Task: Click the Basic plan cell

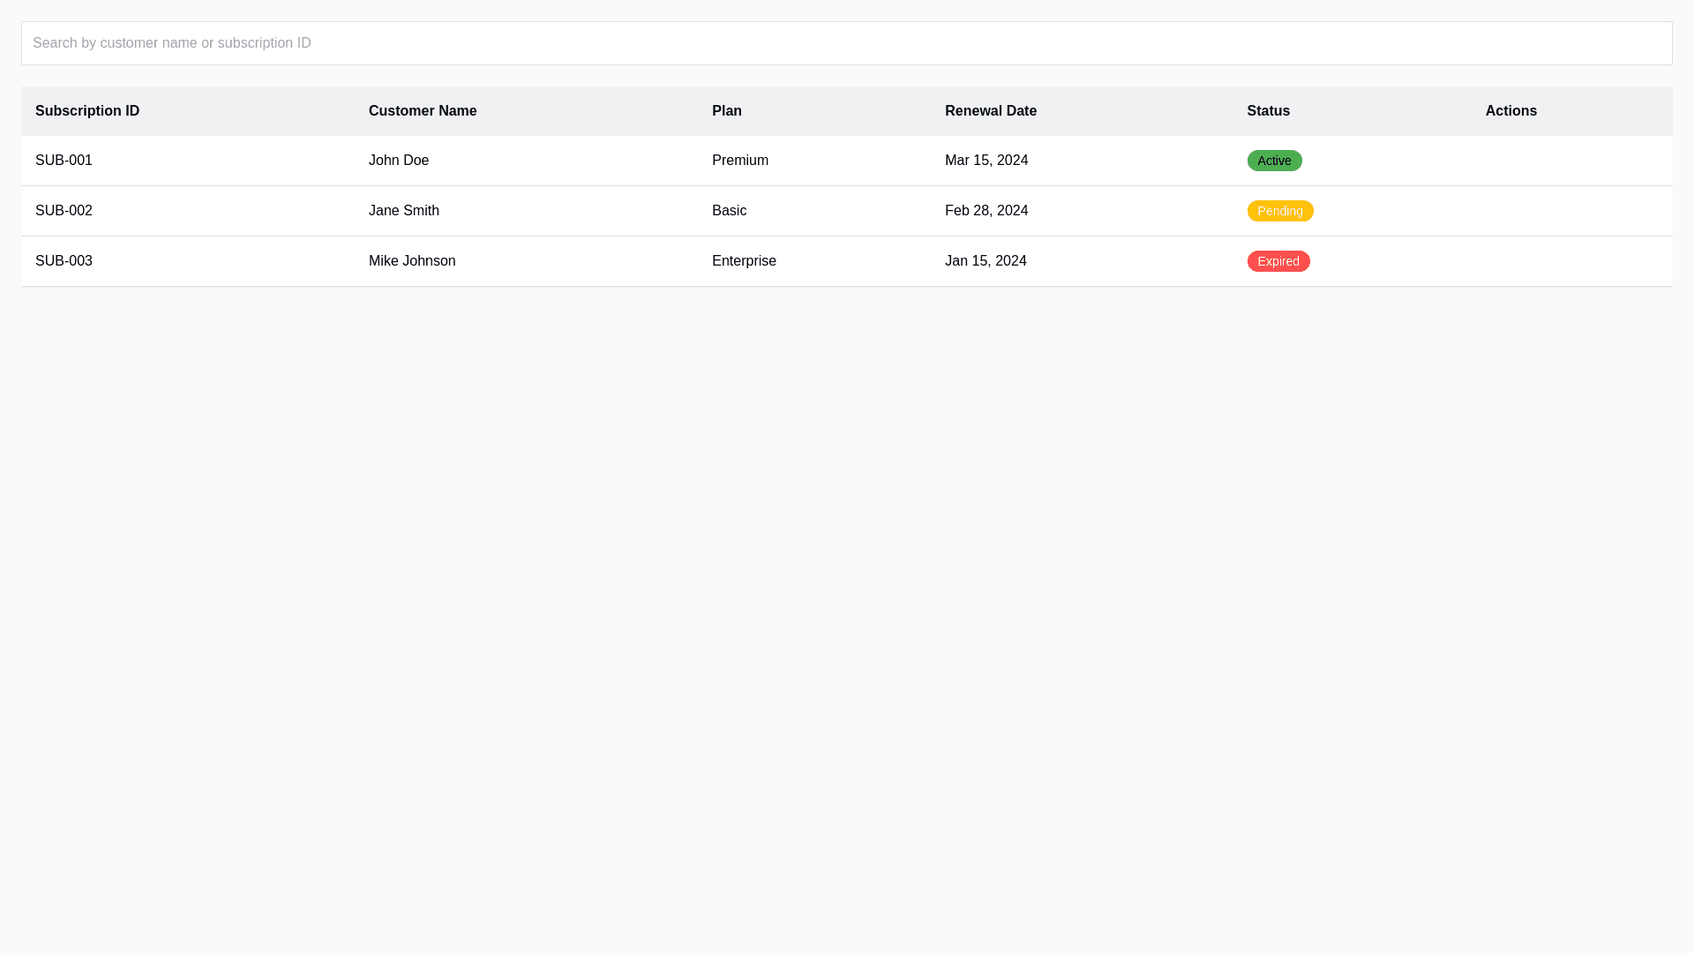Action: (x=729, y=211)
